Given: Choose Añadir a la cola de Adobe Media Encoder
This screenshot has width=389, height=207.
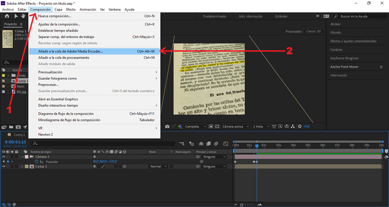Looking at the screenshot, I should point(94,52).
